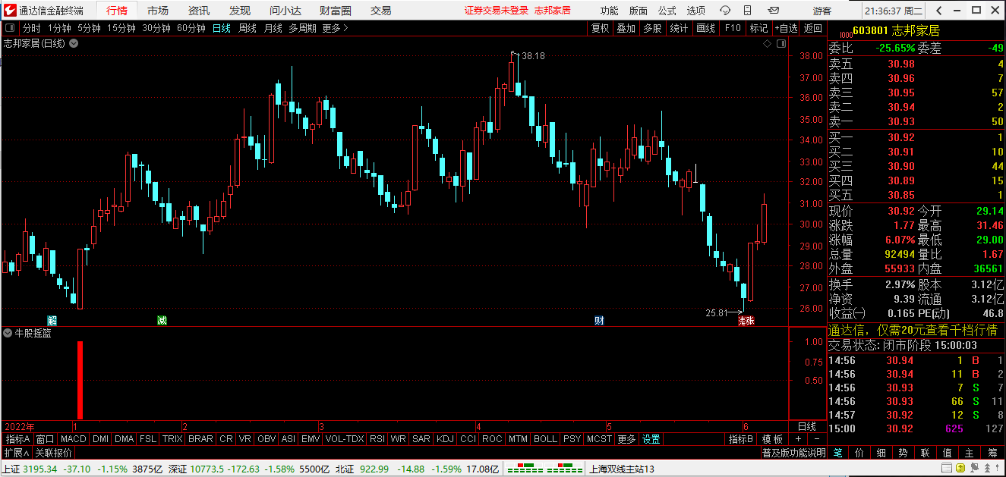This screenshot has width=1006, height=477.
Task: Click the 复权 button
Action: 600,28
